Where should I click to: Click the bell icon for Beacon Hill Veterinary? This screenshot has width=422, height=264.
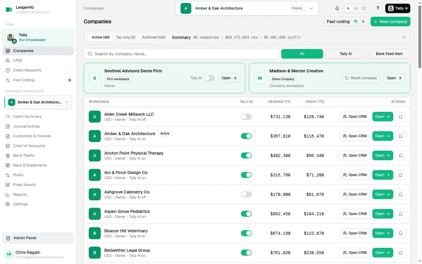pyautogui.click(x=400, y=233)
